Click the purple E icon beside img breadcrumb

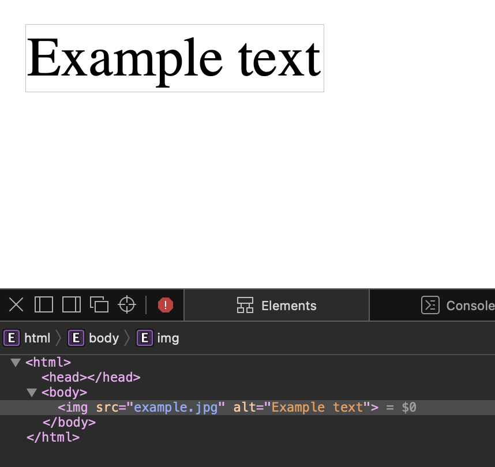(145, 338)
